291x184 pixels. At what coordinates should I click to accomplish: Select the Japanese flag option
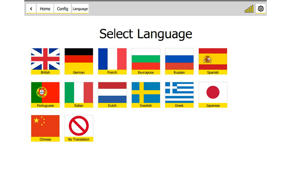click(x=213, y=95)
